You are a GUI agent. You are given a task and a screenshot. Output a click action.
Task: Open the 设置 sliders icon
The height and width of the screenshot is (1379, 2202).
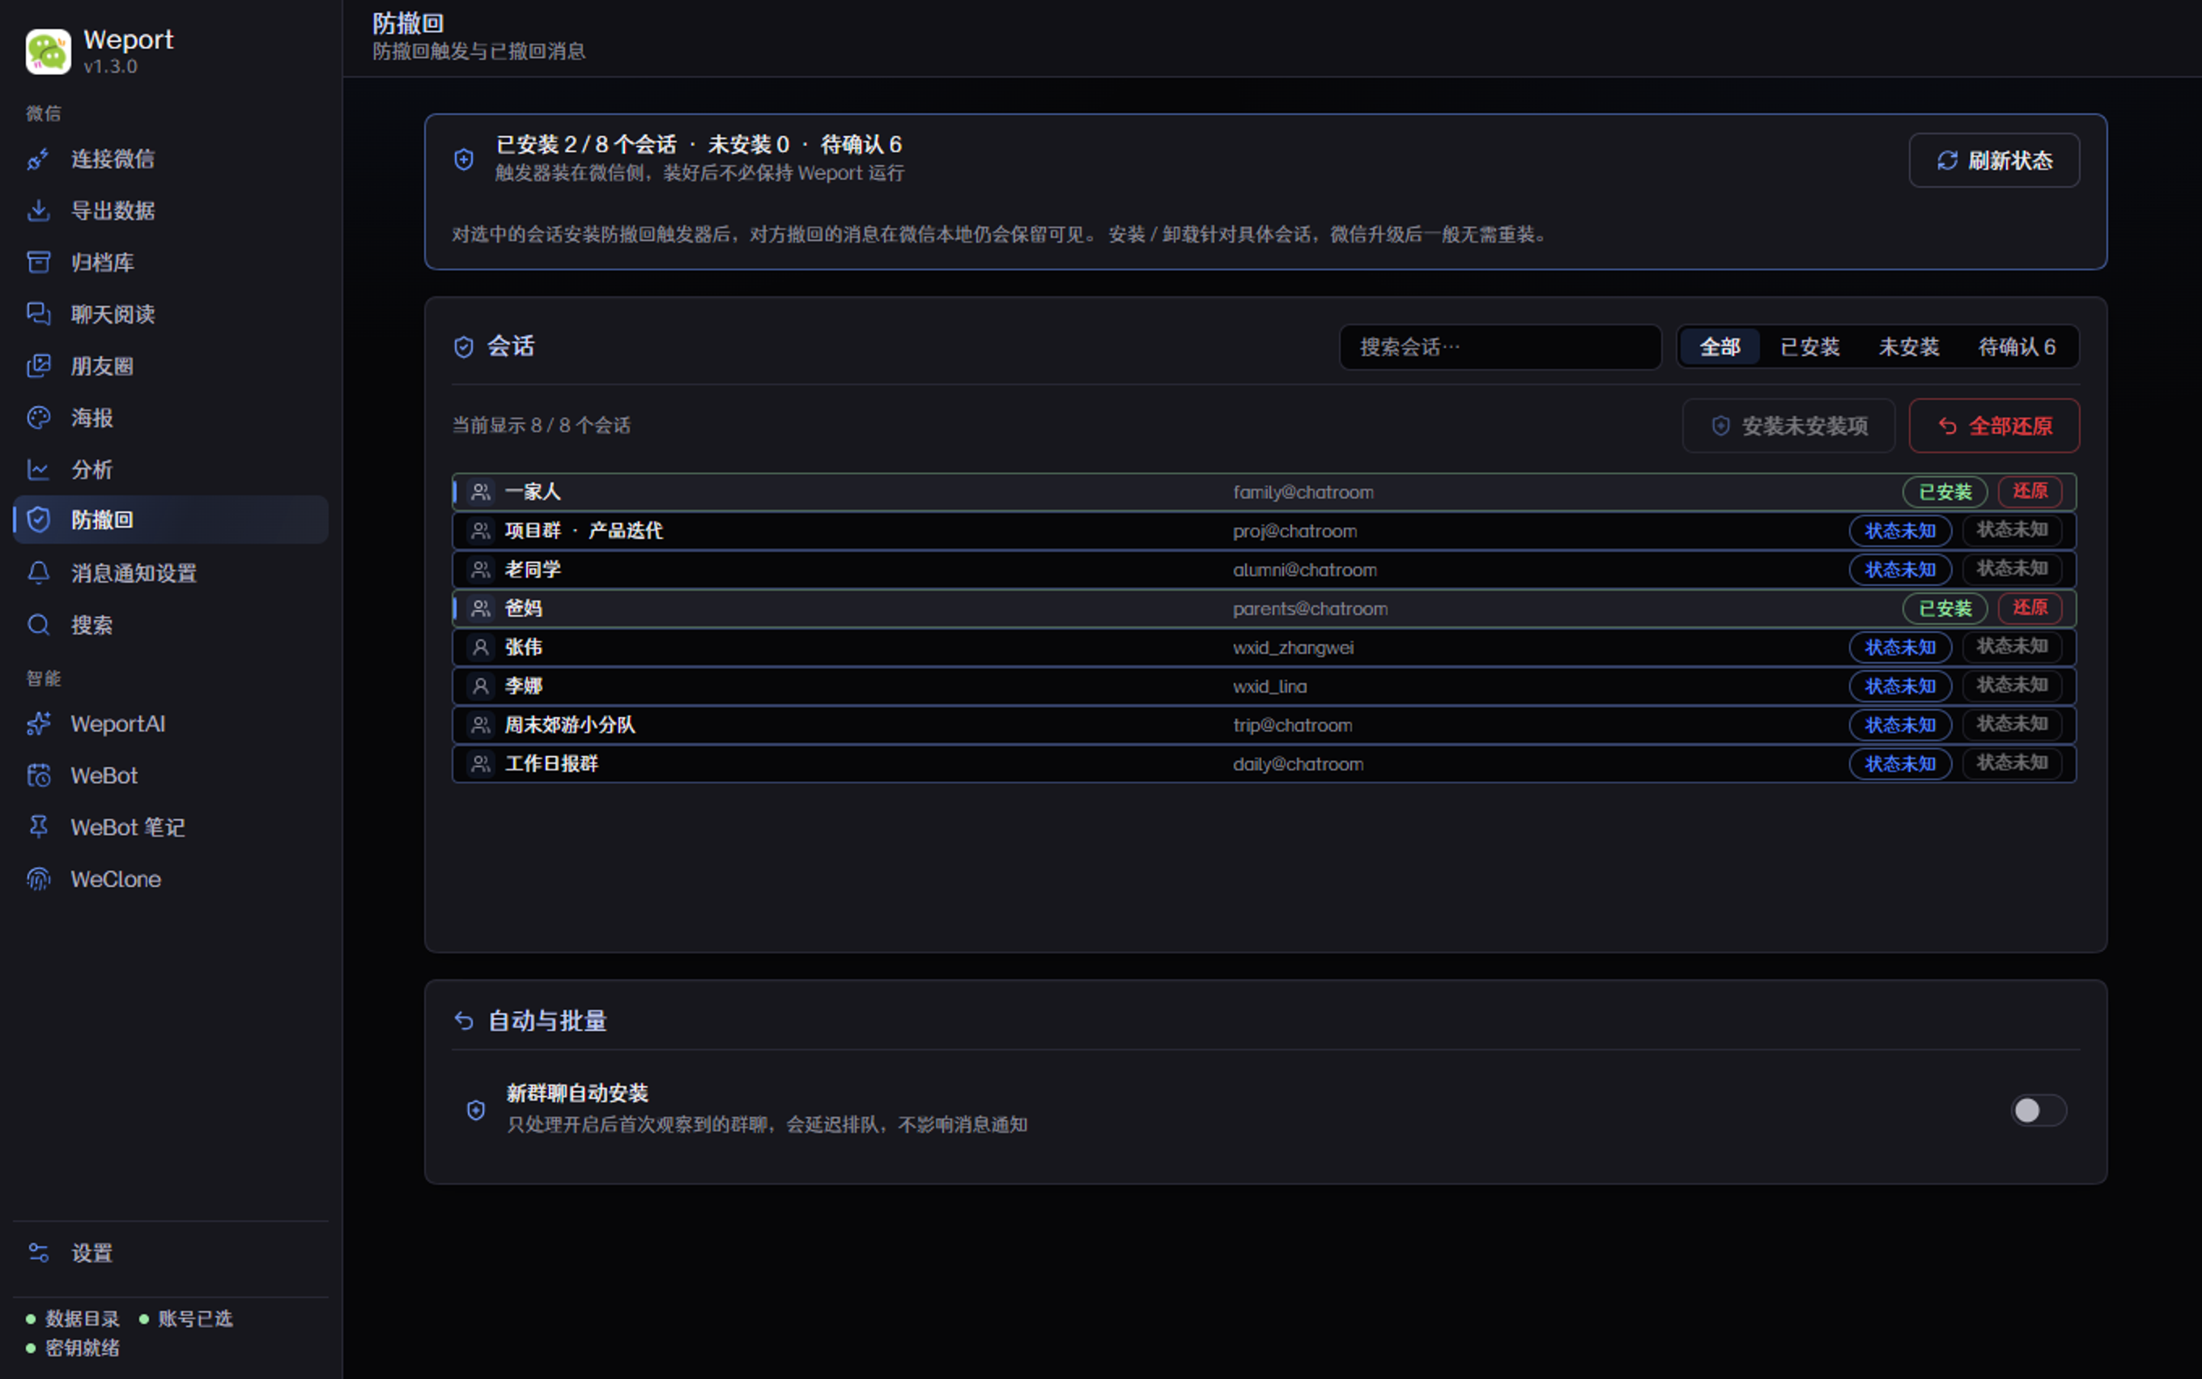tap(38, 1253)
